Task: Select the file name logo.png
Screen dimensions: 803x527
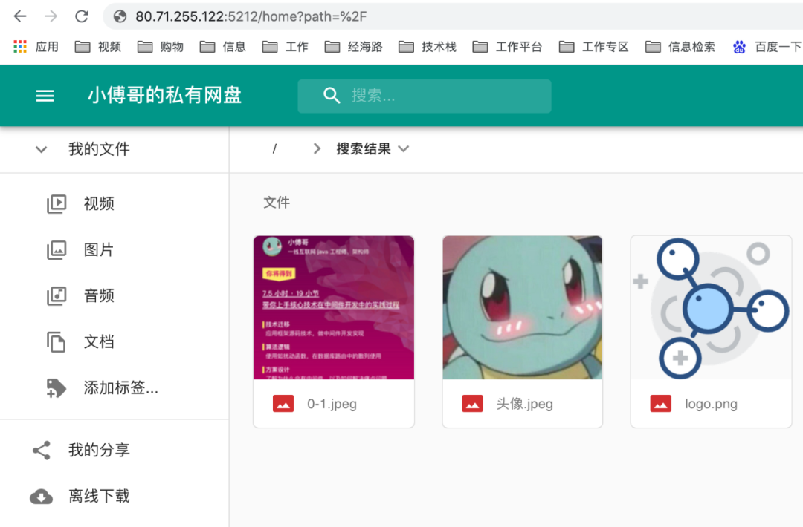Action: [712, 404]
